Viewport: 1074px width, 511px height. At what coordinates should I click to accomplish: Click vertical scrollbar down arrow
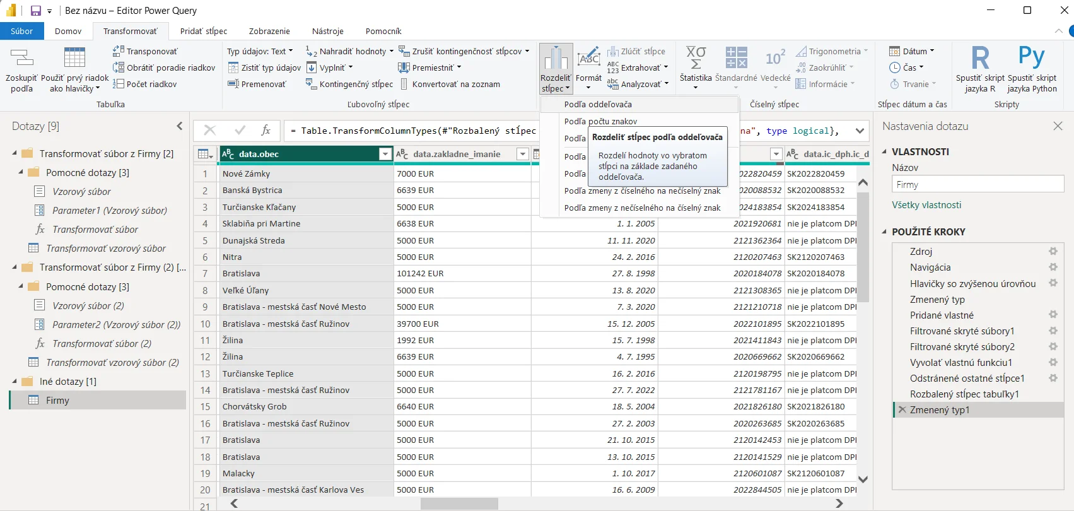(863, 480)
